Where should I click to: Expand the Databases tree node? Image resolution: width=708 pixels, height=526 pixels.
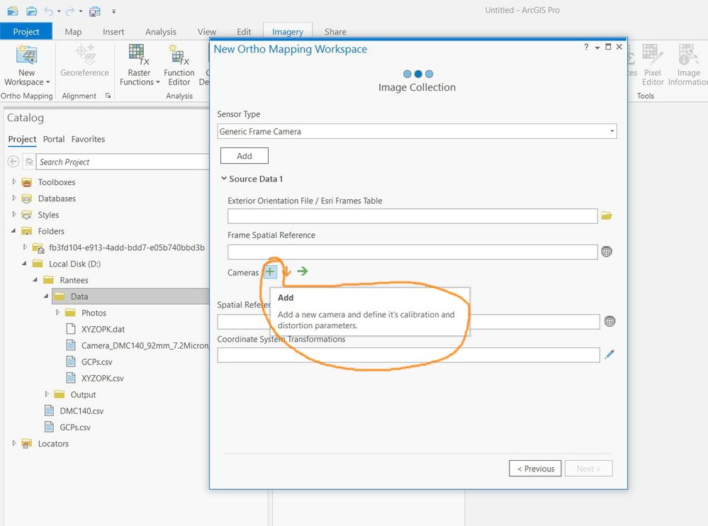click(x=14, y=198)
